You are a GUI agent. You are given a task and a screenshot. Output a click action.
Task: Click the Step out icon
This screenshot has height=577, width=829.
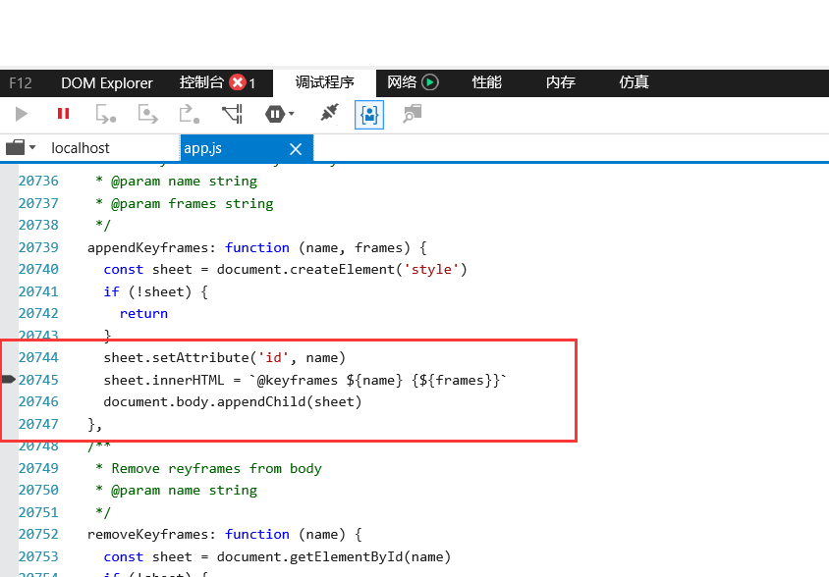189,114
